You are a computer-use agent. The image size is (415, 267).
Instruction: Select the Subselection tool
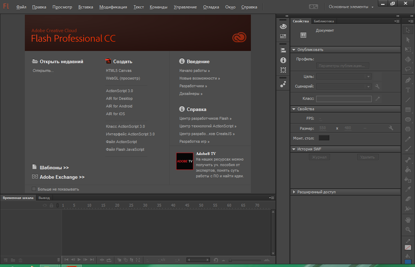click(x=408, y=40)
